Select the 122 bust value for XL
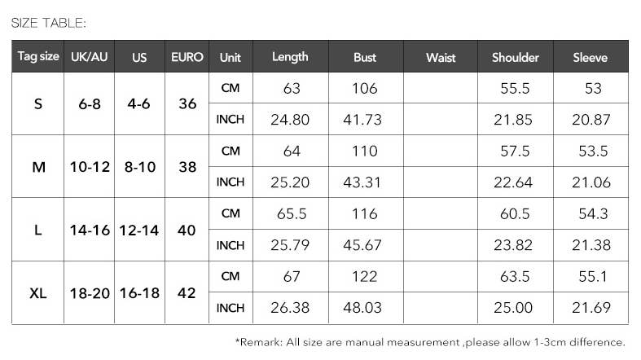 click(x=365, y=277)
